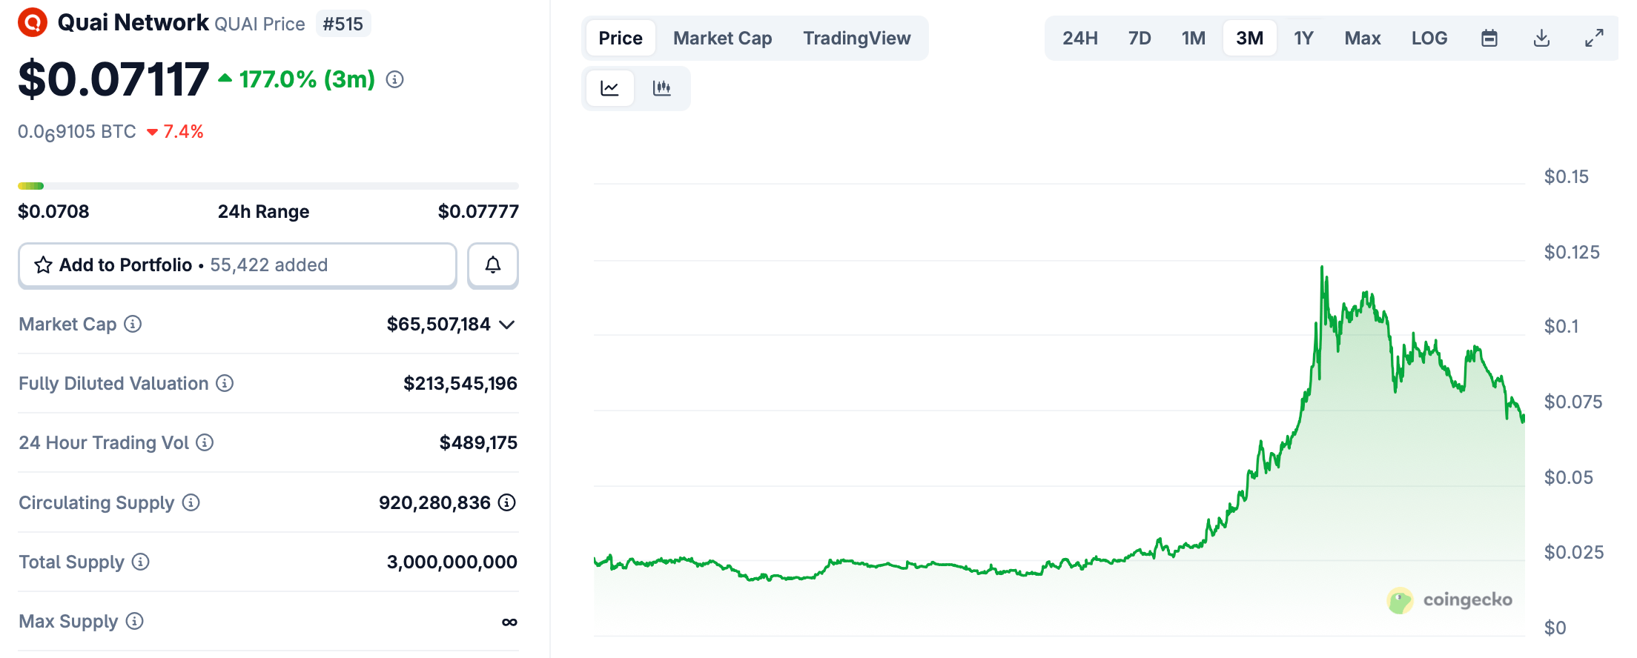The width and height of the screenshot is (1637, 658).
Task: Switch to the Market Cap chart tab
Action: tap(722, 38)
